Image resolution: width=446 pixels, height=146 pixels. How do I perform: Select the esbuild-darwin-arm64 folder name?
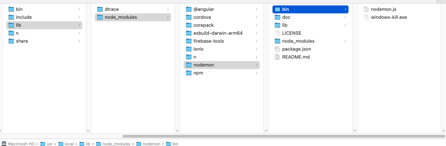coord(218,33)
